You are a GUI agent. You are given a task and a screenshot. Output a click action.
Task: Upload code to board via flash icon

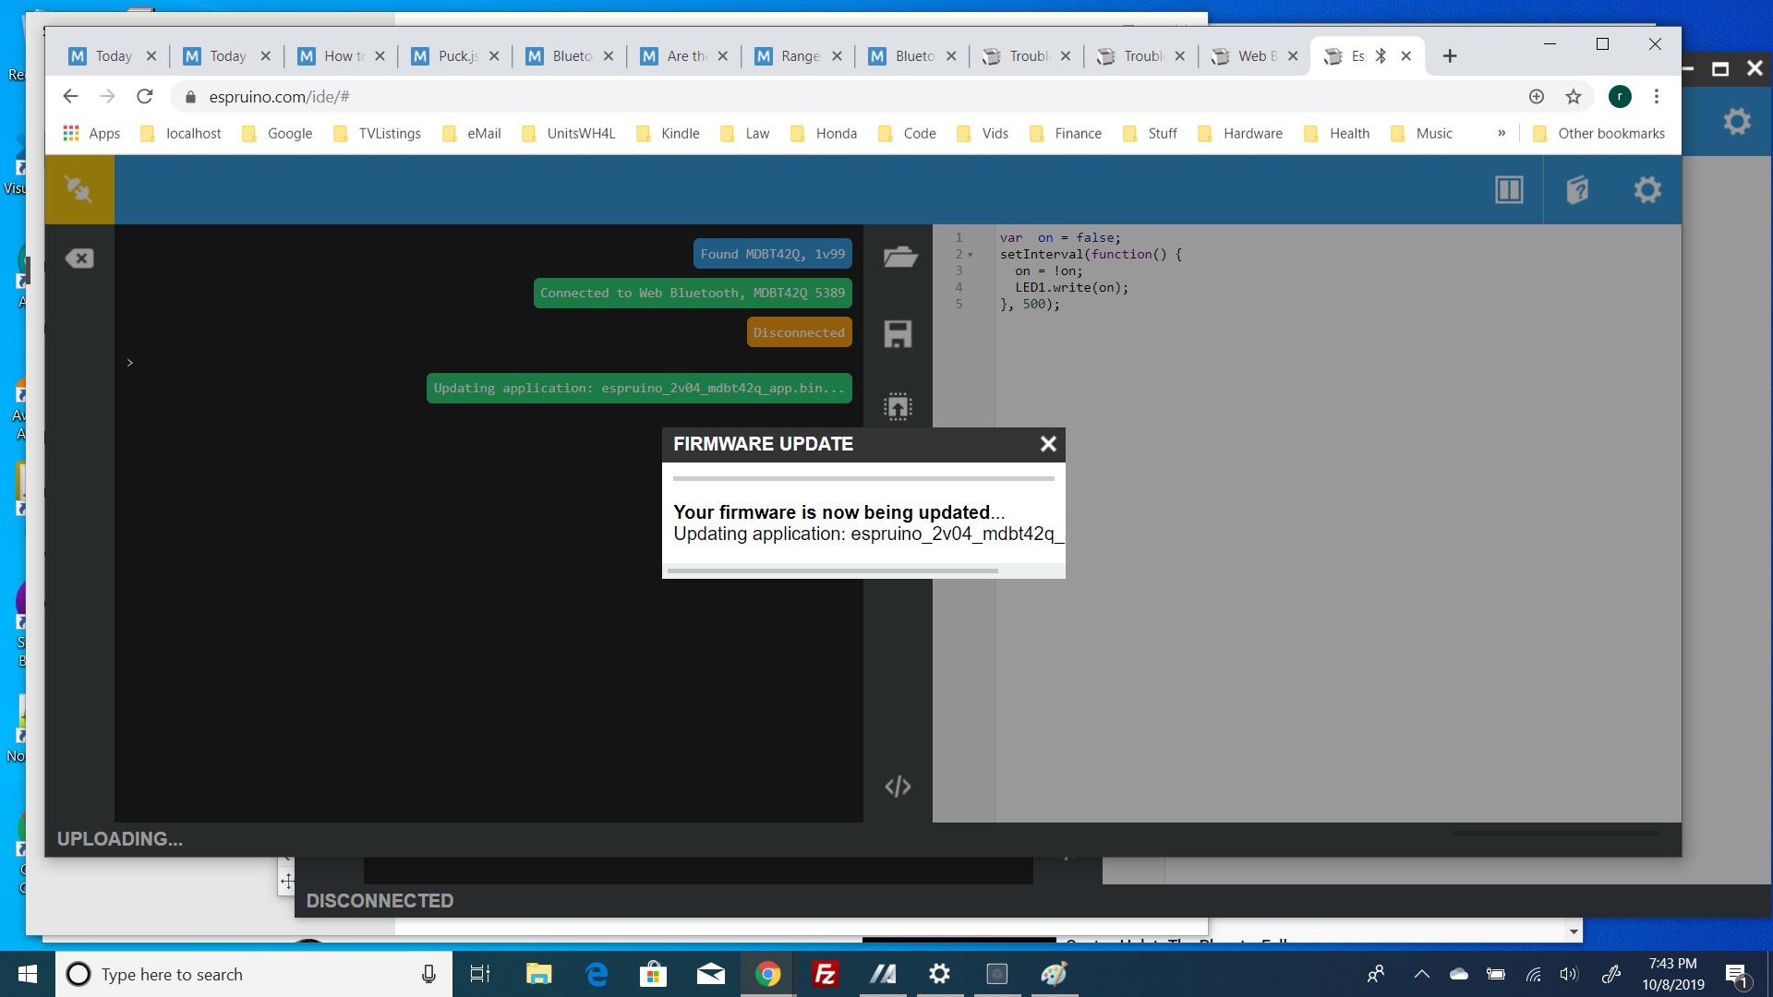tap(897, 405)
